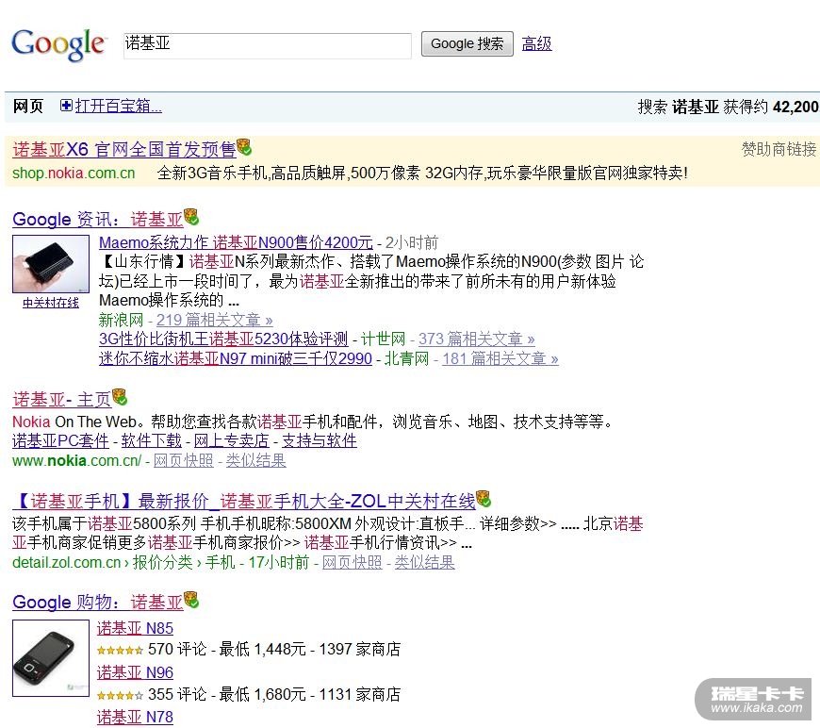This screenshot has width=820, height=728.
Task: Open 373 篇相关文章 link
Action: coord(476,339)
